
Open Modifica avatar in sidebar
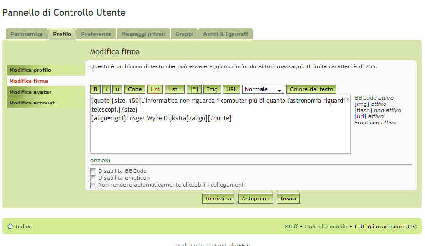[x=46, y=92]
